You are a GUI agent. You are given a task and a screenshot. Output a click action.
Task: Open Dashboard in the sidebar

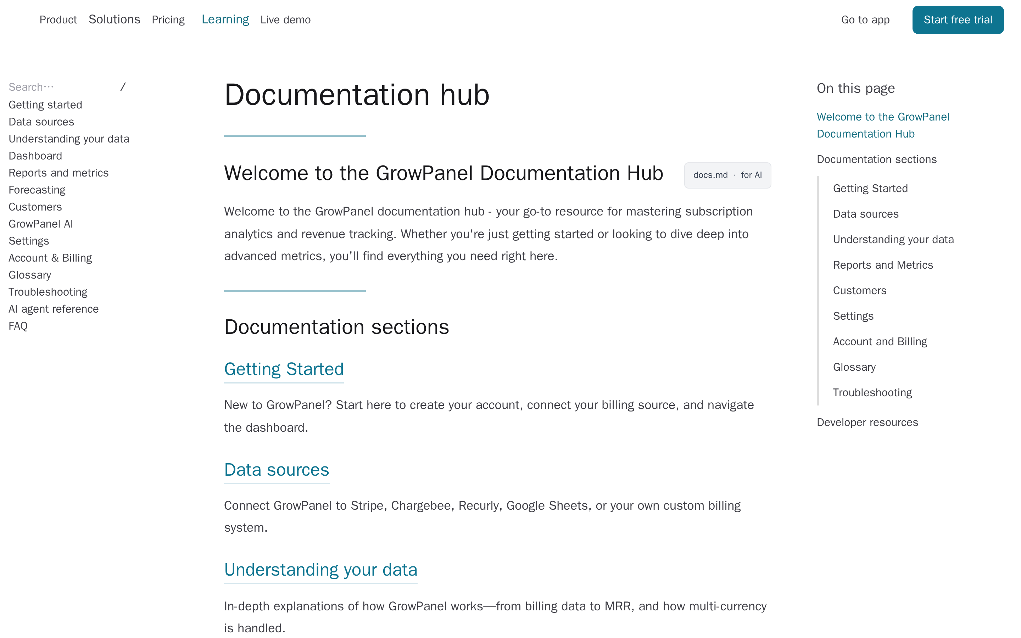[x=35, y=156]
